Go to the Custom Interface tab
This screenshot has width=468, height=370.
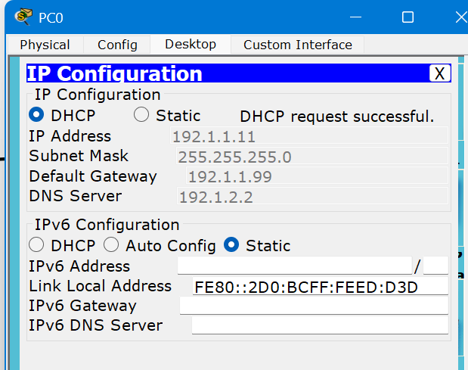[297, 45]
